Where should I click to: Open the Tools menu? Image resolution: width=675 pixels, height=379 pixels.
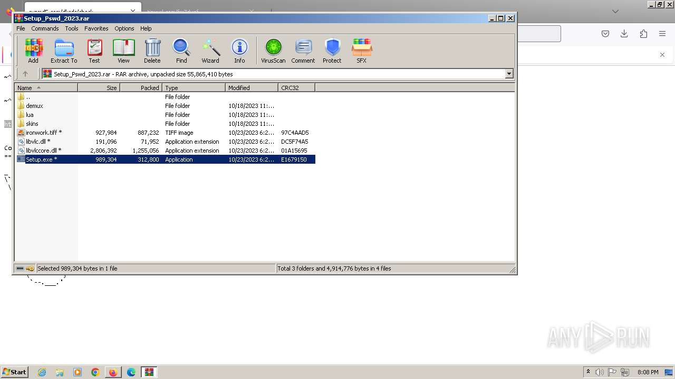click(x=72, y=28)
